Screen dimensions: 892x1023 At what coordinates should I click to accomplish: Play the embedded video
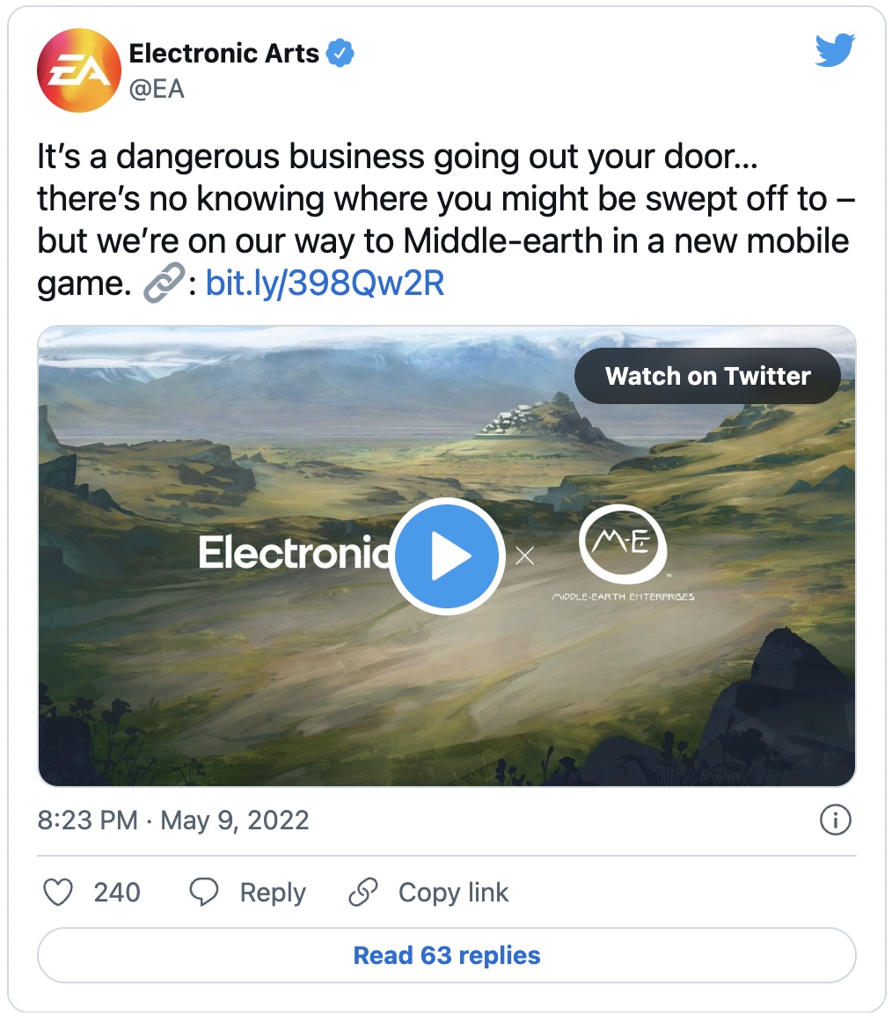[446, 556]
